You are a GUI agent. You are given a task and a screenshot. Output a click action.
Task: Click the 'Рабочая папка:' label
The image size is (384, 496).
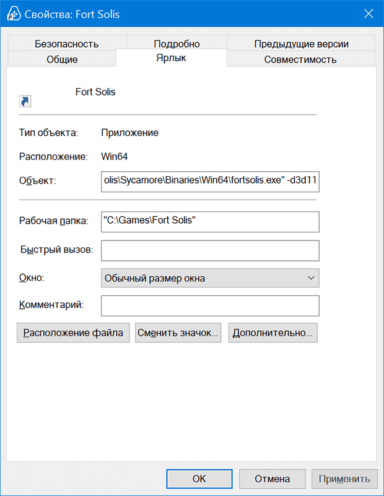pos(54,221)
